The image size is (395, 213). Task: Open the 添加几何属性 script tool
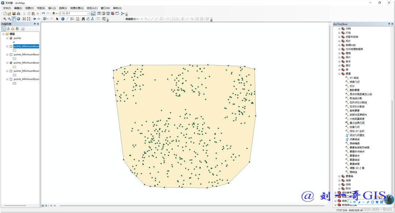pyautogui.click(x=357, y=135)
